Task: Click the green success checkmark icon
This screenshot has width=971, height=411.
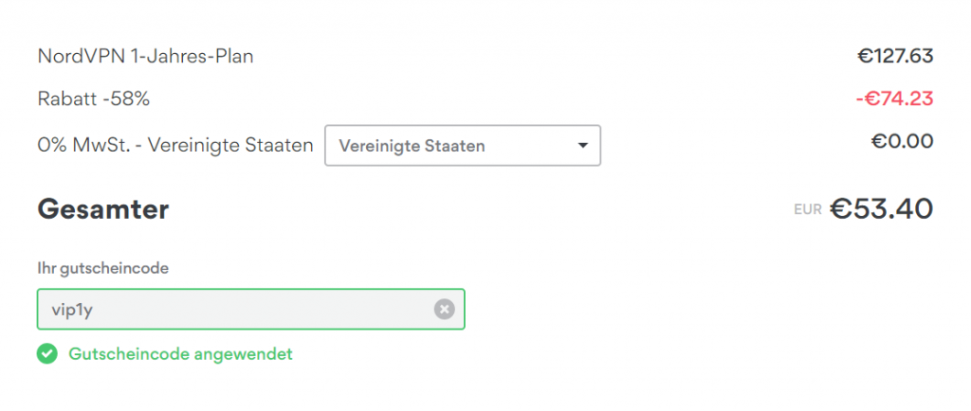Action: [47, 354]
